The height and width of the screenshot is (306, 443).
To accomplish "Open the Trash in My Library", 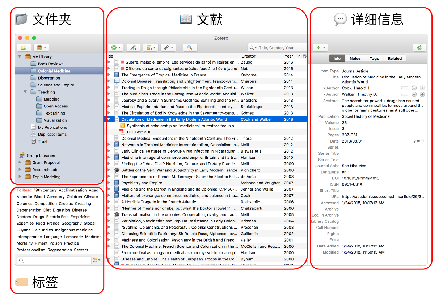I will click(x=43, y=141).
